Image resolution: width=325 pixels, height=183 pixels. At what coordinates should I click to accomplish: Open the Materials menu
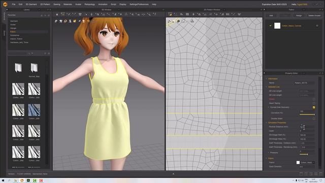[68, 5]
